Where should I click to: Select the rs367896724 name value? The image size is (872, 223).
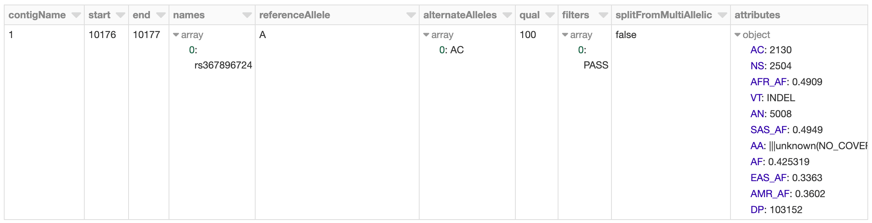[223, 65]
